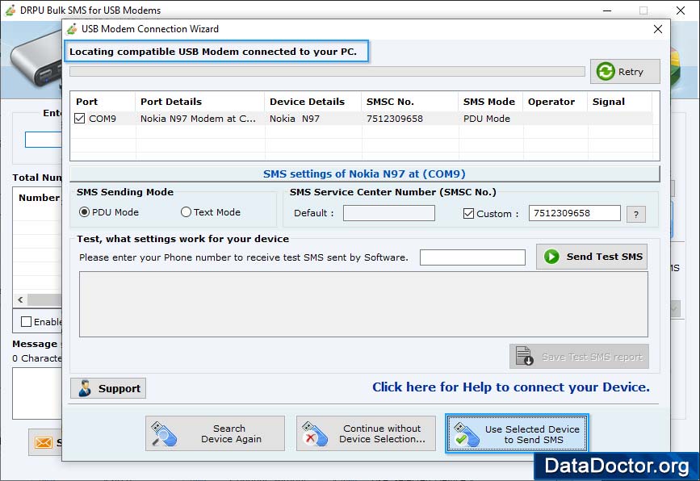Screen dimensions: 700x481
Task: Click the document icon on Save Test SMS report
Action: (524, 356)
